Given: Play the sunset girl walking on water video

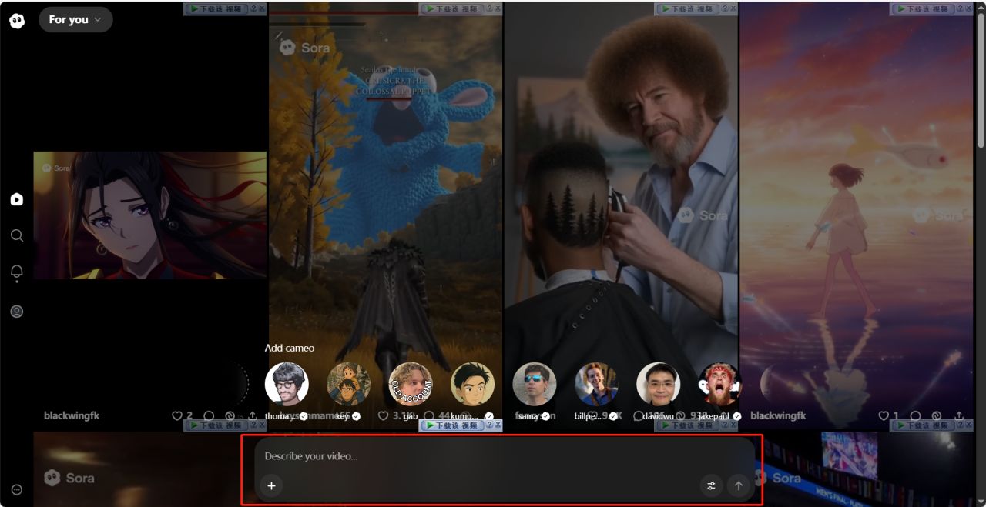Looking at the screenshot, I should pyautogui.click(x=857, y=215).
